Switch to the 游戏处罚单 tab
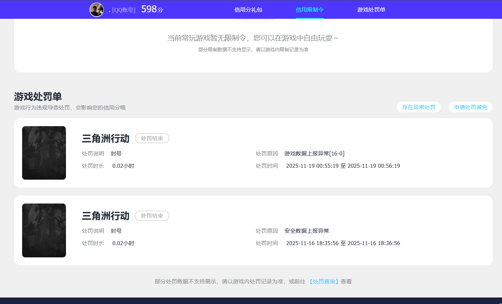Screen dimensions: 502x304 [371, 9]
